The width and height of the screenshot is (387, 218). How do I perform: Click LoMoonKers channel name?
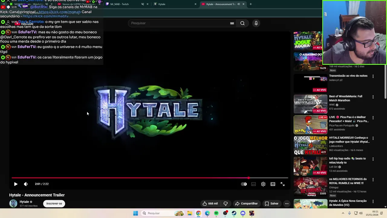pyautogui.click(x=336, y=146)
